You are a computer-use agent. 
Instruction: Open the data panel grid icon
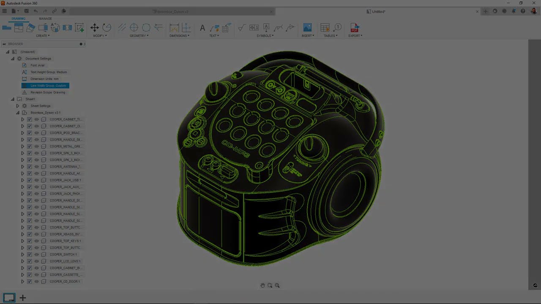(x=5, y=11)
